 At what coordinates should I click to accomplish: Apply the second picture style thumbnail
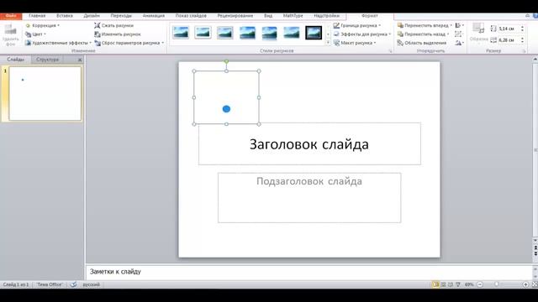click(203, 33)
